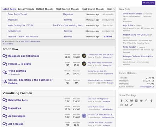Click the Trend Spotting forum bubble icon
The height and width of the screenshot is (127, 159).
pyautogui.click(x=5, y=72)
